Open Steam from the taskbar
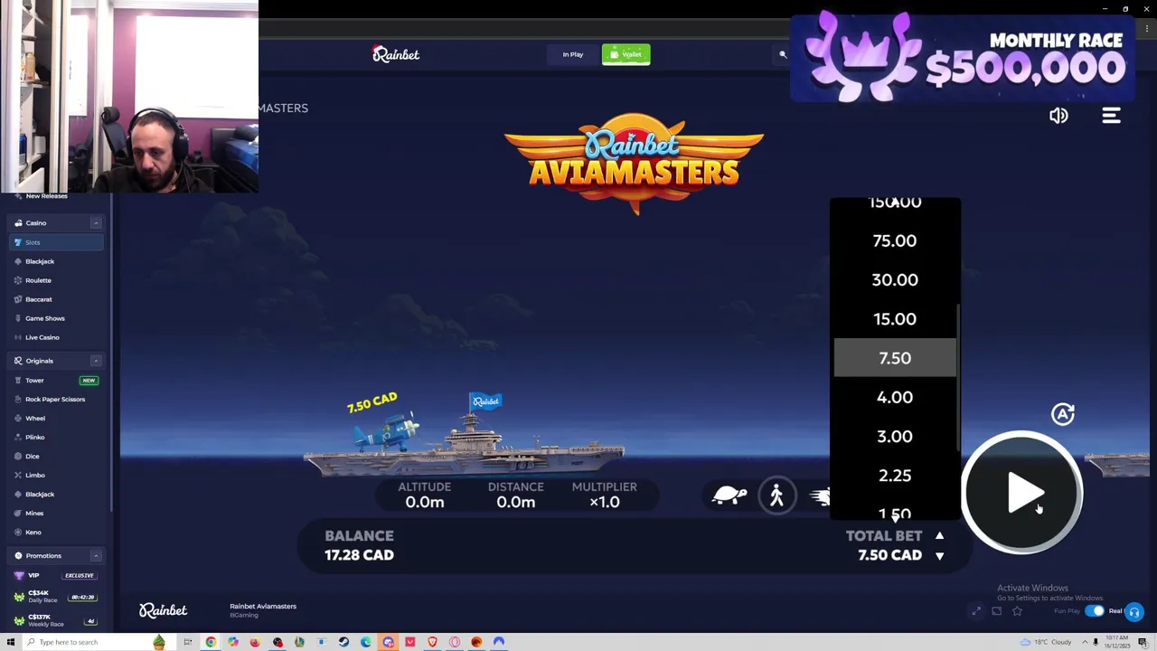 pyautogui.click(x=343, y=642)
